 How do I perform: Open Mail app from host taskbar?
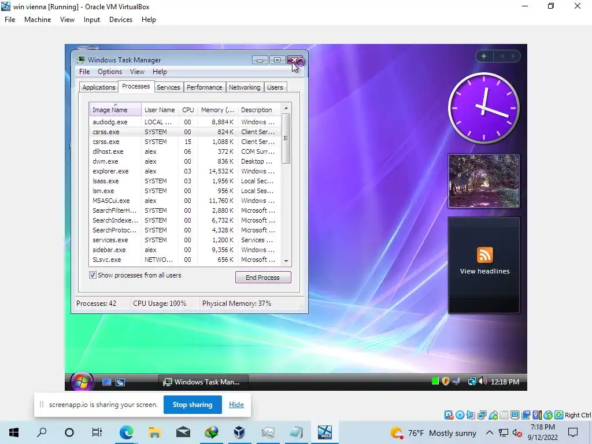pyautogui.click(x=183, y=432)
